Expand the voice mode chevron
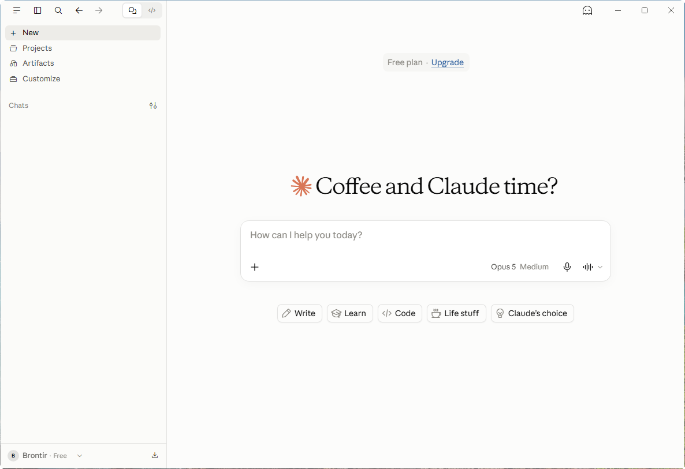This screenshot has width=685, height=469. point(600,267)
